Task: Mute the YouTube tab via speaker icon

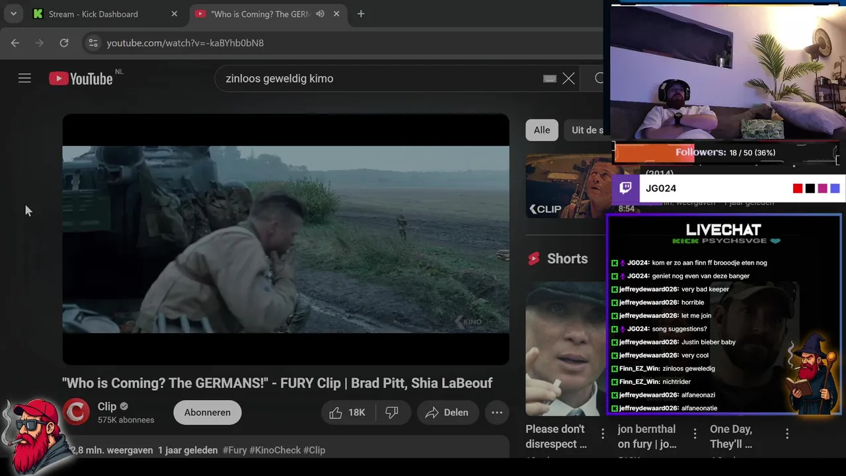Action: (x=321, y=14)
